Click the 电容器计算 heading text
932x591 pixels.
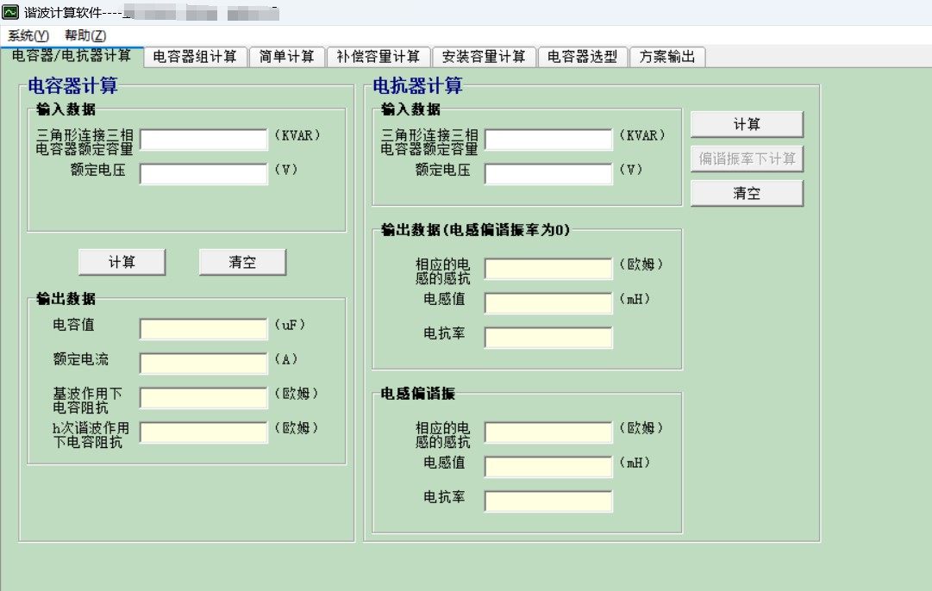pos(73,86)
